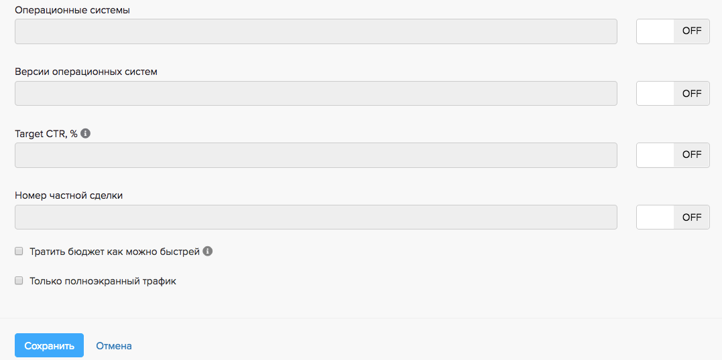Focus the 'Версии операционных систем' field
The image size is (722, 360).
[316, 94]
